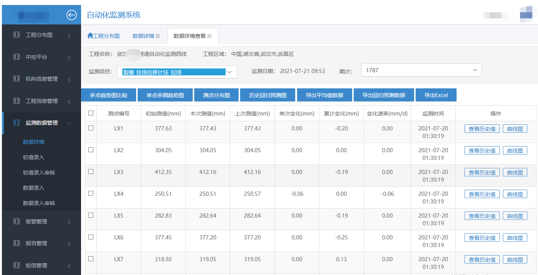Click the 测点编号 column header
This screenshot has width=538, height=275.
tap(119, 114)
